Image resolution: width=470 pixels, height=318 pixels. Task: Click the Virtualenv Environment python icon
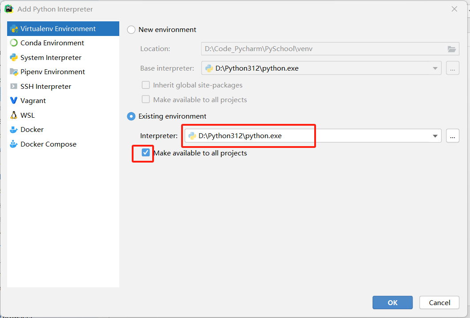[x=14, y=29]
